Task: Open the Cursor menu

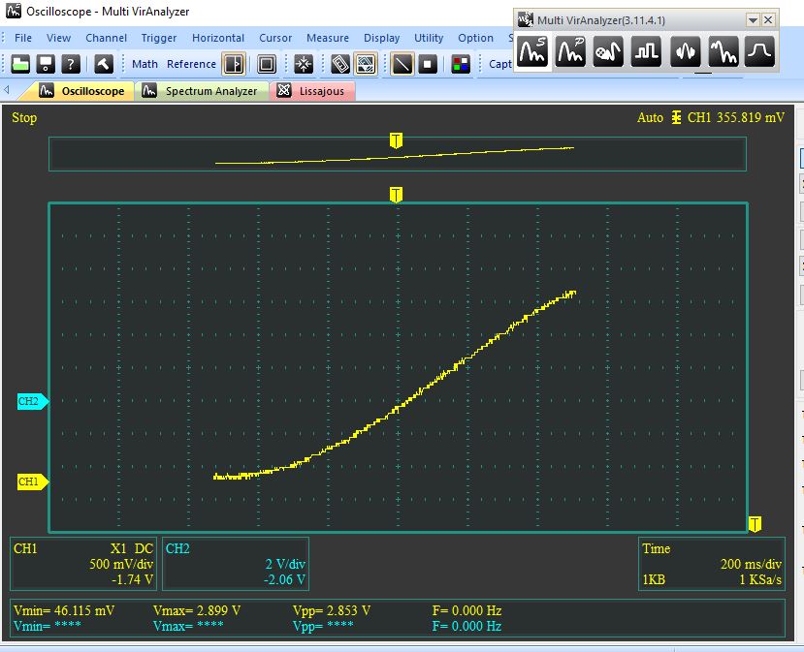Action: [x=275, y=38]
